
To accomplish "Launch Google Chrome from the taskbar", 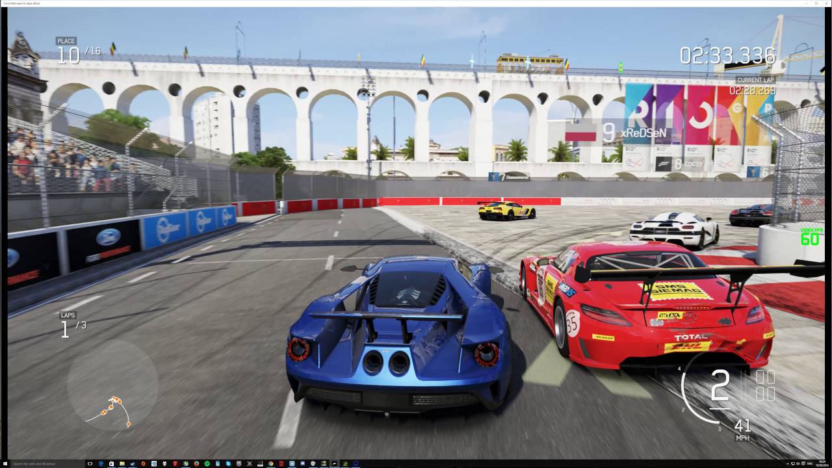I will [270, 463].
